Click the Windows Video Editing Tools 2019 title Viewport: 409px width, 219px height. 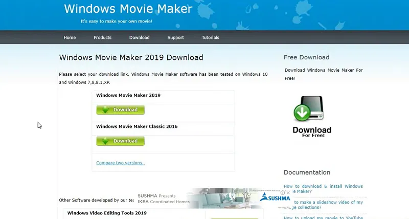[x=107, y=213]
